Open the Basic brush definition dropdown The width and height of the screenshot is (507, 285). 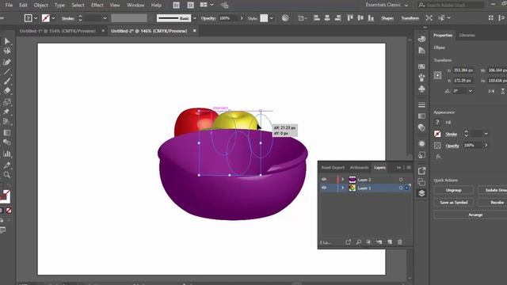click(x=194, y=18)
